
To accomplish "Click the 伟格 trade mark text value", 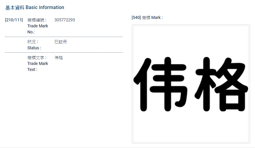I will 59,58.
